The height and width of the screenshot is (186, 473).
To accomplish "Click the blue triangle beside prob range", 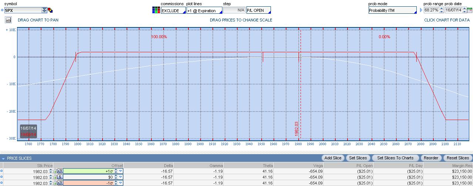I will pos(421,10).
